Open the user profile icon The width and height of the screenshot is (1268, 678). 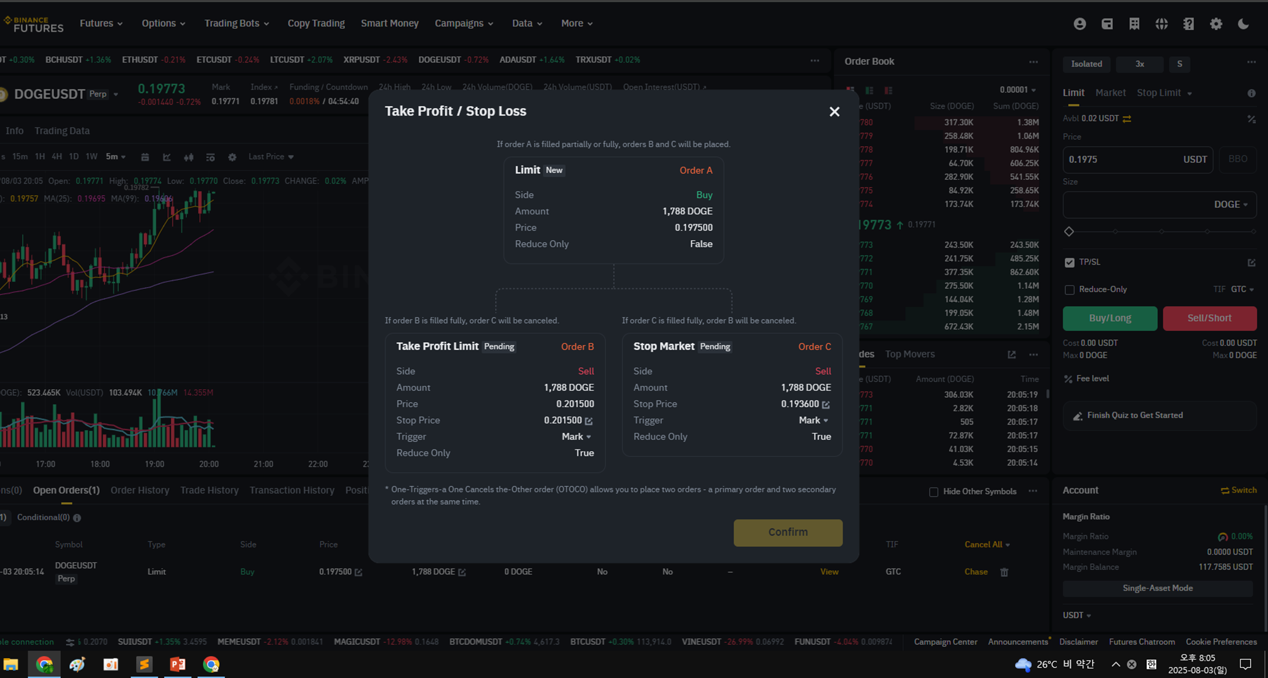coord(1079,24)
